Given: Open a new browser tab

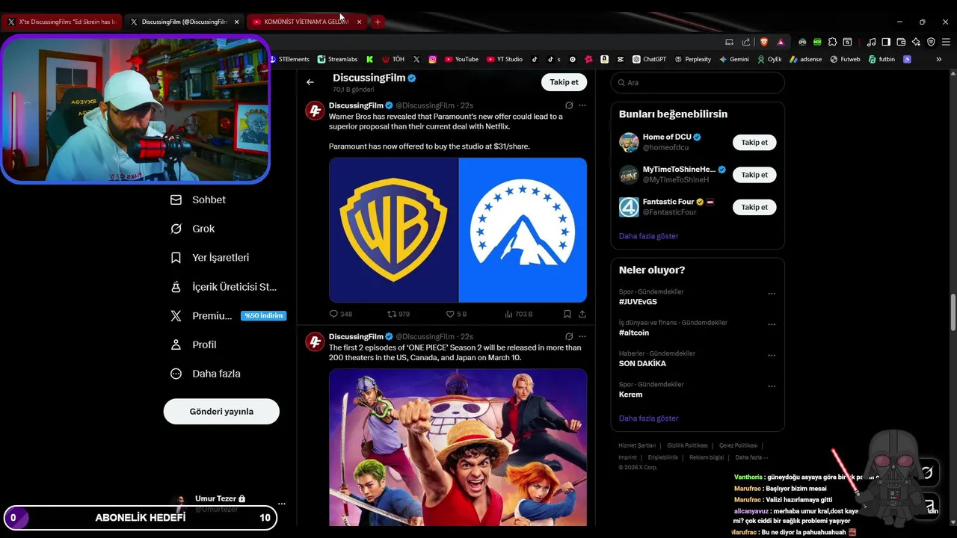Looking at the screenshot, I should pos(378,22).
